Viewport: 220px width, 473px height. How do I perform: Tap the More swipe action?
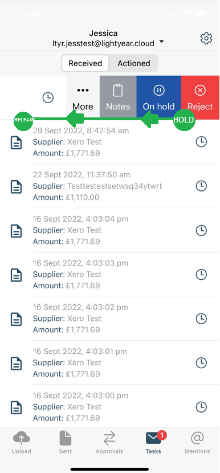pos(83,97)
